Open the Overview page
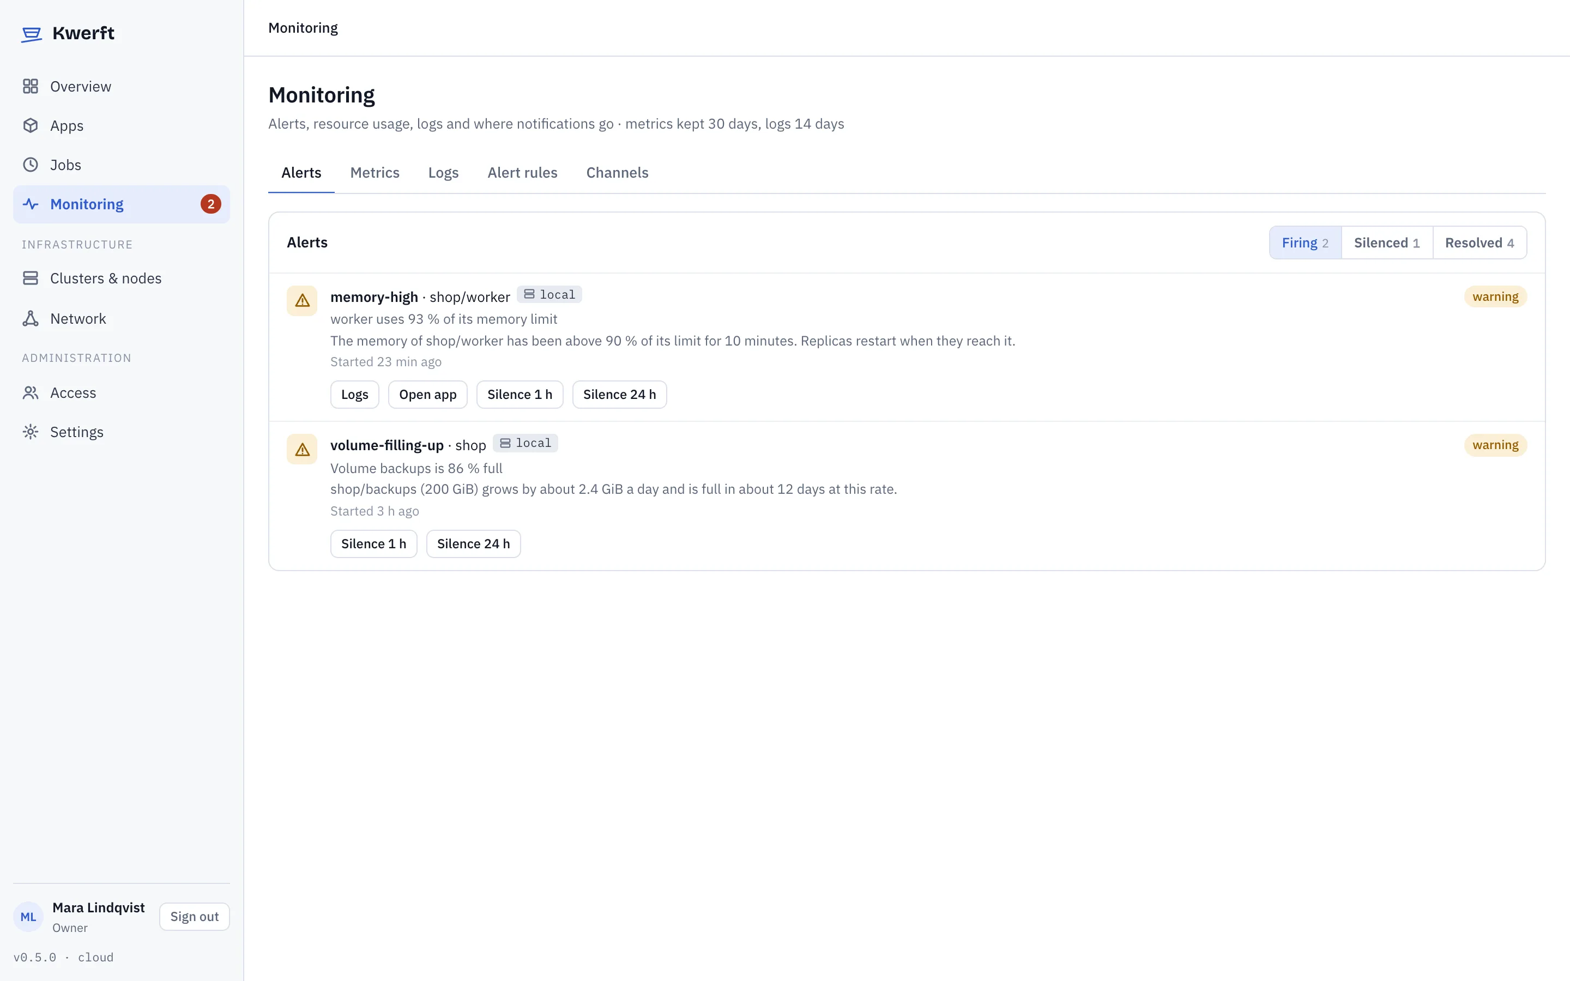This screenshot has width=1570, height=981. 122,86
